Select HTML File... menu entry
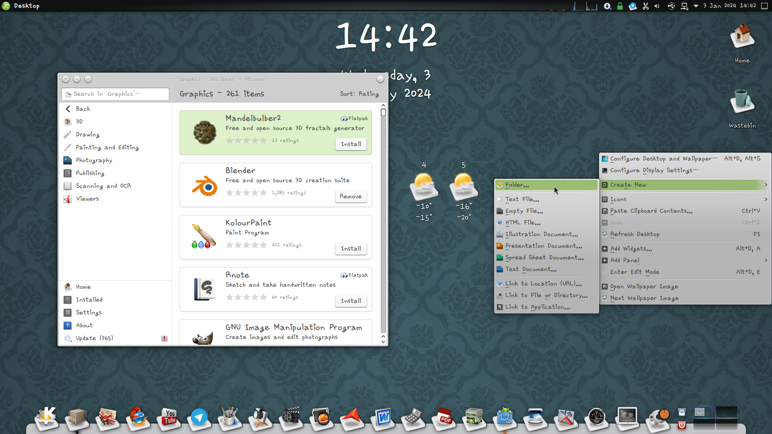This screenshot has width=772, height=434. click(546, 223)
